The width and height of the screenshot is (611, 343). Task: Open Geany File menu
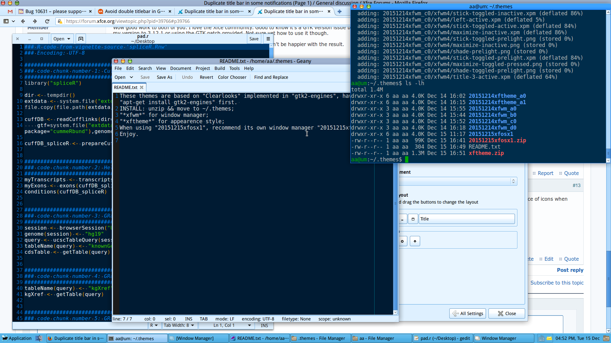tap(118, 68)
